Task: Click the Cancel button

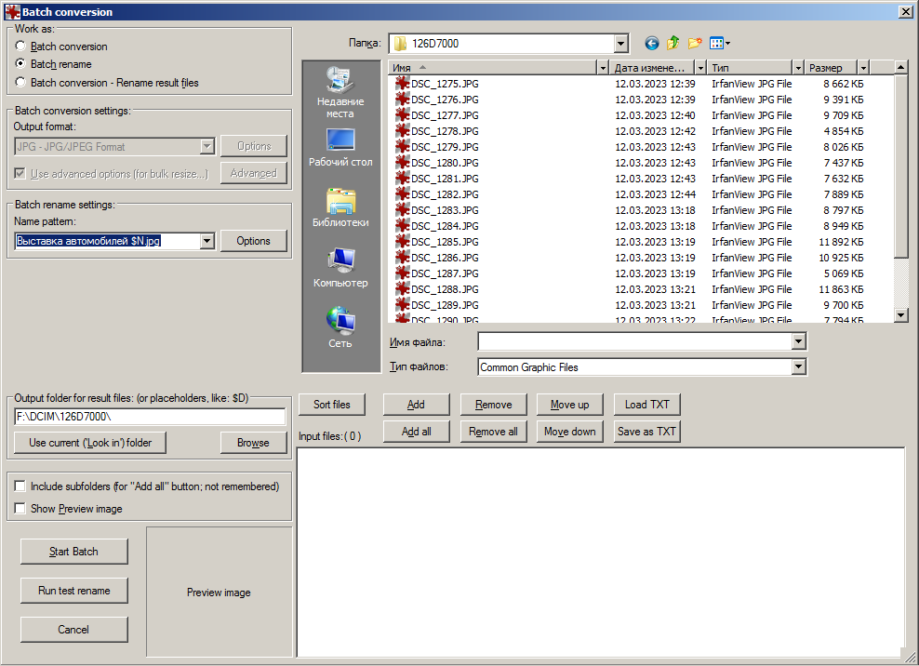Action: click(x=73, y=630)
